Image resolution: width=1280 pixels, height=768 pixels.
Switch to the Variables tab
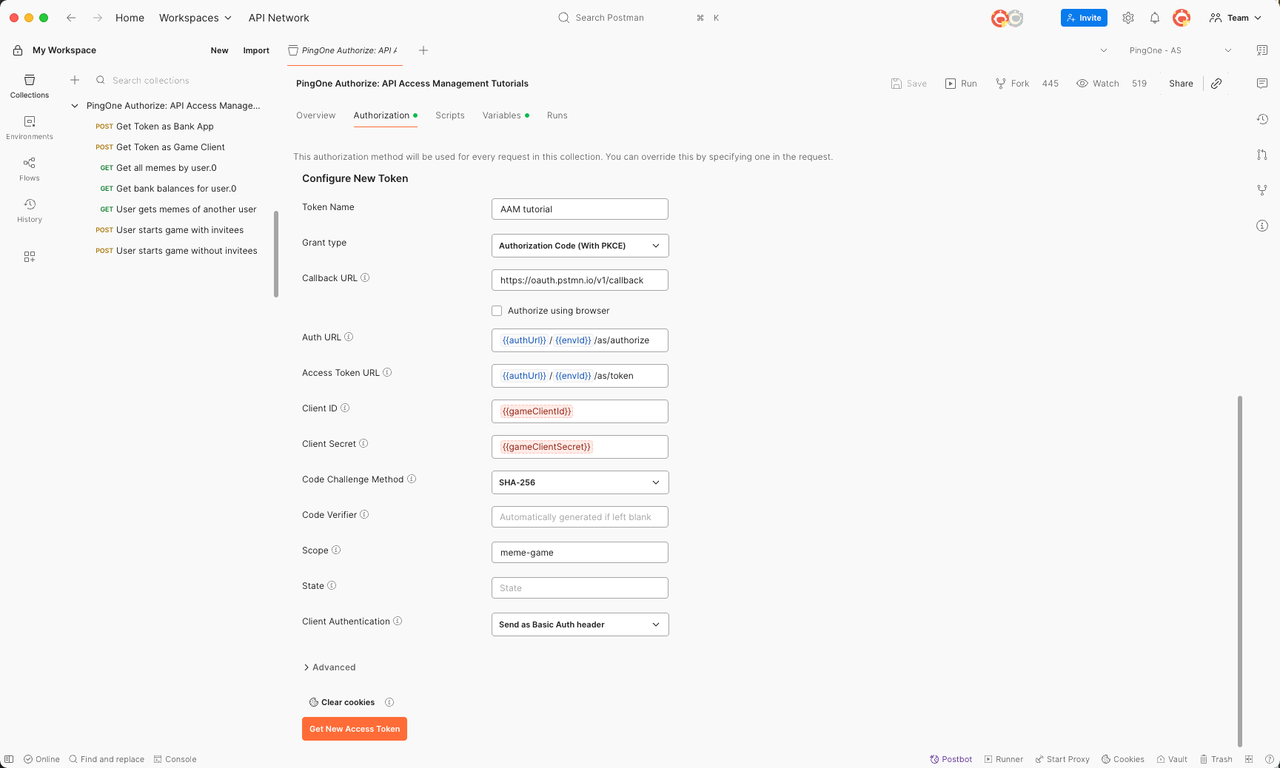tap(501, 115)
